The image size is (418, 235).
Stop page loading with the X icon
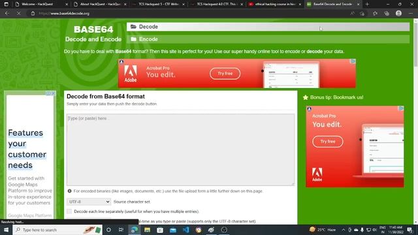point(18,13)
